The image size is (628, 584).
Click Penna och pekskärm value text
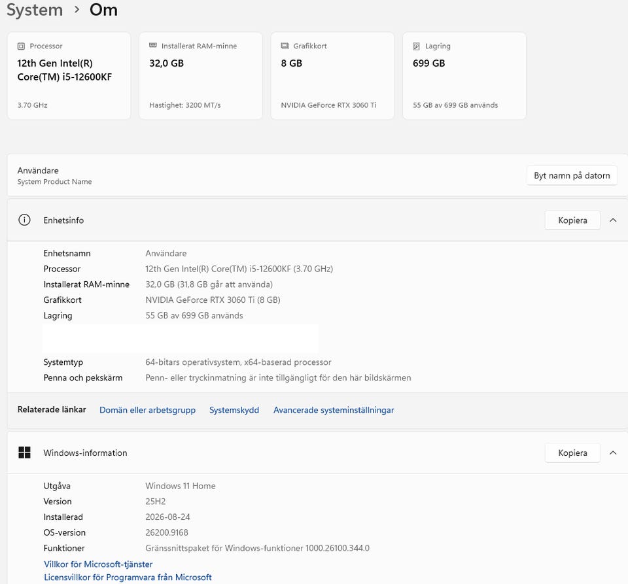[279, 378]
